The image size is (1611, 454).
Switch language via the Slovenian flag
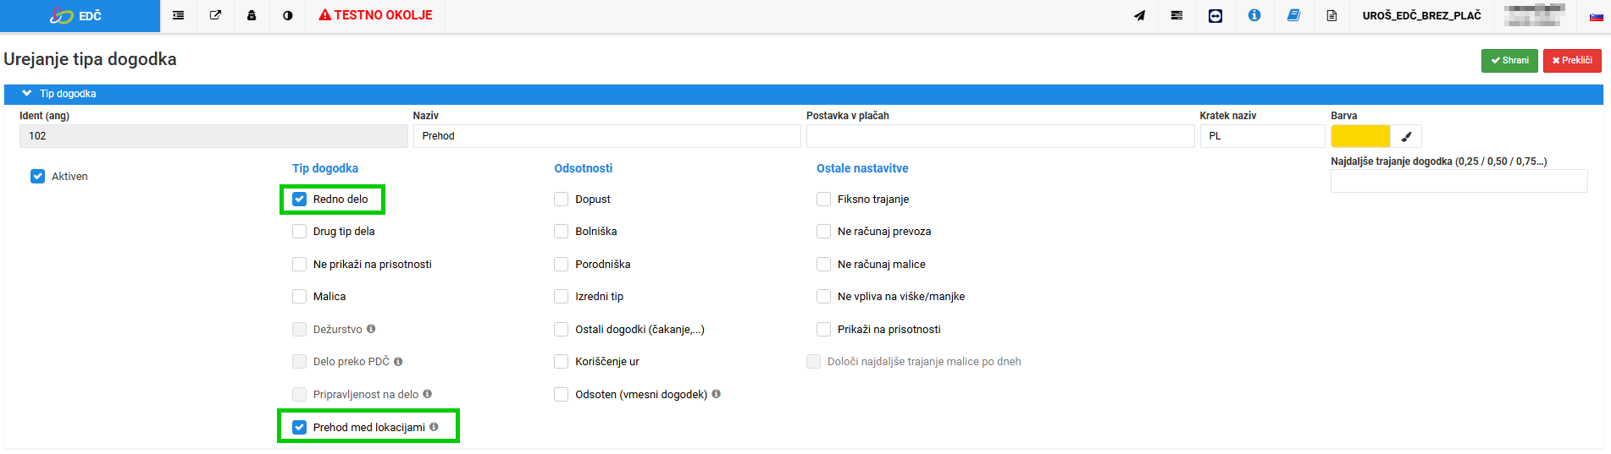[x=1596, y=16]
